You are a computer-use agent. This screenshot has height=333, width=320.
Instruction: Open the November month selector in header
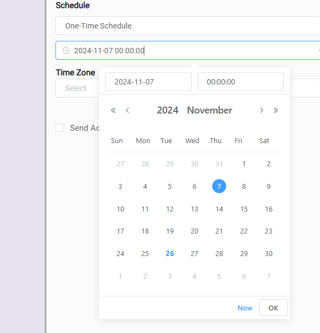click(x=210, y=110)
